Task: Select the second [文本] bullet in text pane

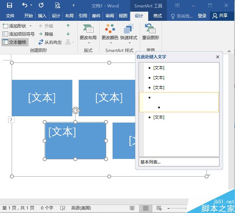Action: (158, 78)
